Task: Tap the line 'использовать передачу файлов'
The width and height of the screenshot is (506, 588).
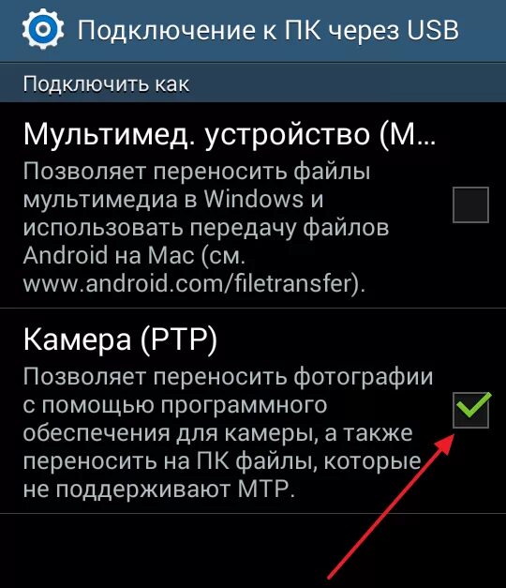Action: point(206,227)
